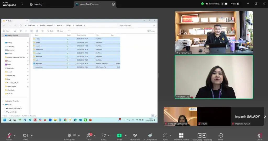Click the green Share screen icon
Image resolution: width=268 pixels, height=141 pixels.
click(119, 135)
